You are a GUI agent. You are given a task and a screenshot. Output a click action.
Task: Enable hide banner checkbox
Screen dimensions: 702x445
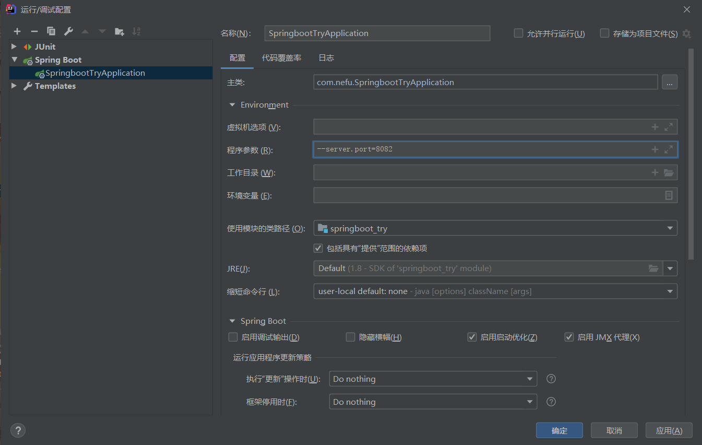click(350, 337)
